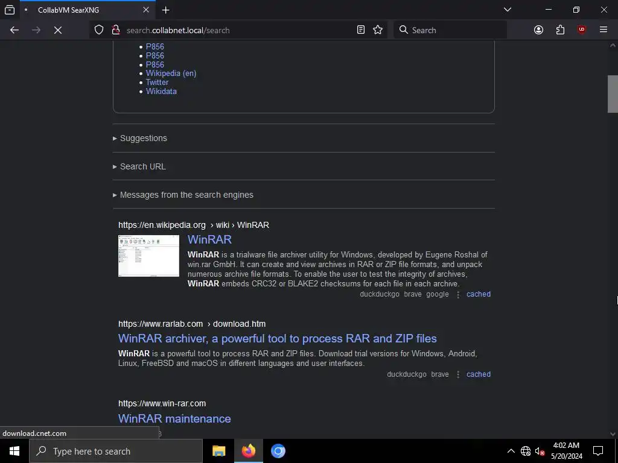This screenshot has height=463, width=618.
Task: Click the Firefox Search box
Action: (x=450, y=30)
